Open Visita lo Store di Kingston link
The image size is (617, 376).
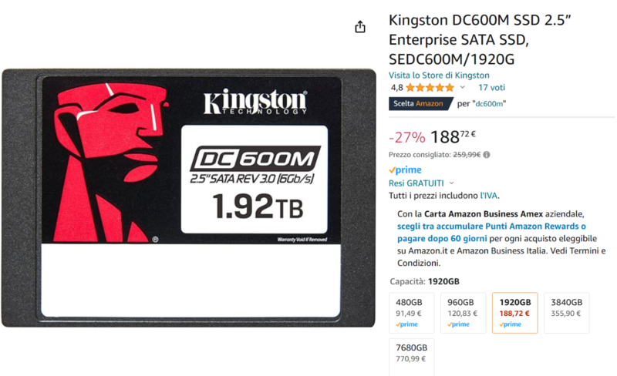[439, 75]
